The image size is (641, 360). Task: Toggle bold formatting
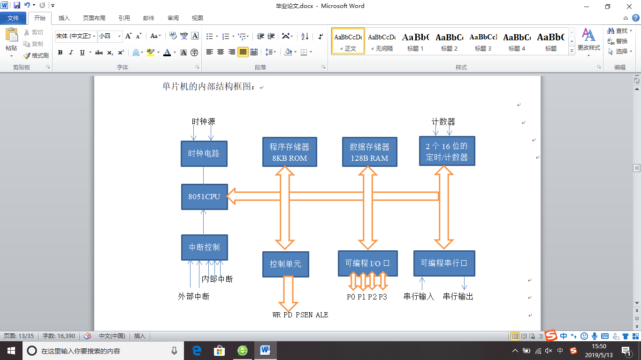(x=60, y=52)
